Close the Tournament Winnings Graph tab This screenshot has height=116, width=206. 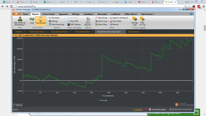pos(123,32)
